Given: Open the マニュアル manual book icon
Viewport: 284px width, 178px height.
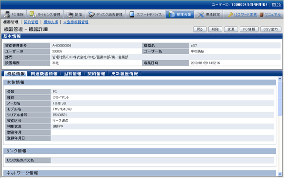Looking at the screenshot, I should pyautogui.click(x=261, y=15).
